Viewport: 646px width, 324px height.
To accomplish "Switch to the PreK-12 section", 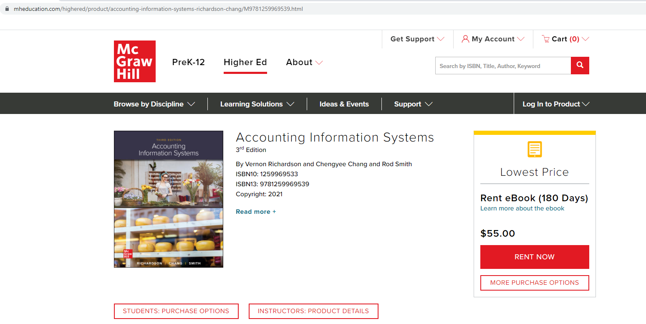I will tap(188, 62).
